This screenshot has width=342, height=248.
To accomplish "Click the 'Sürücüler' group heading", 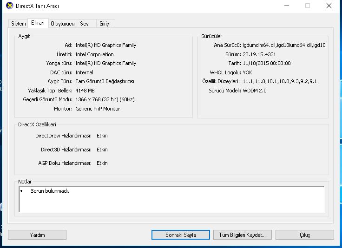I will tap(211, 36).
